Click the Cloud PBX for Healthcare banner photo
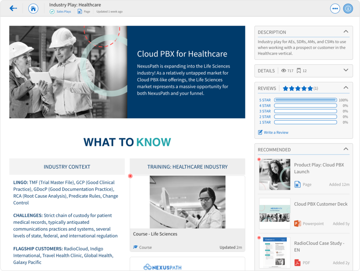Screen dimensions: 360x271 click(x=68, y=72)
